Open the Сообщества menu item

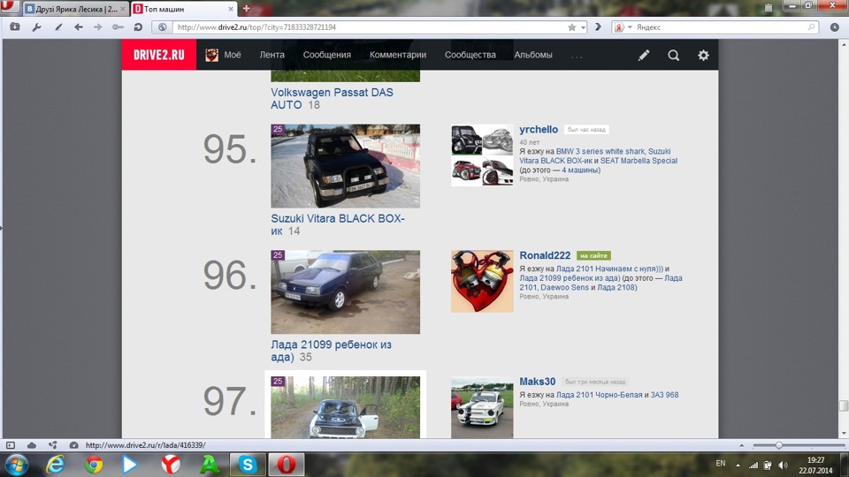click(x=470, y=55)
